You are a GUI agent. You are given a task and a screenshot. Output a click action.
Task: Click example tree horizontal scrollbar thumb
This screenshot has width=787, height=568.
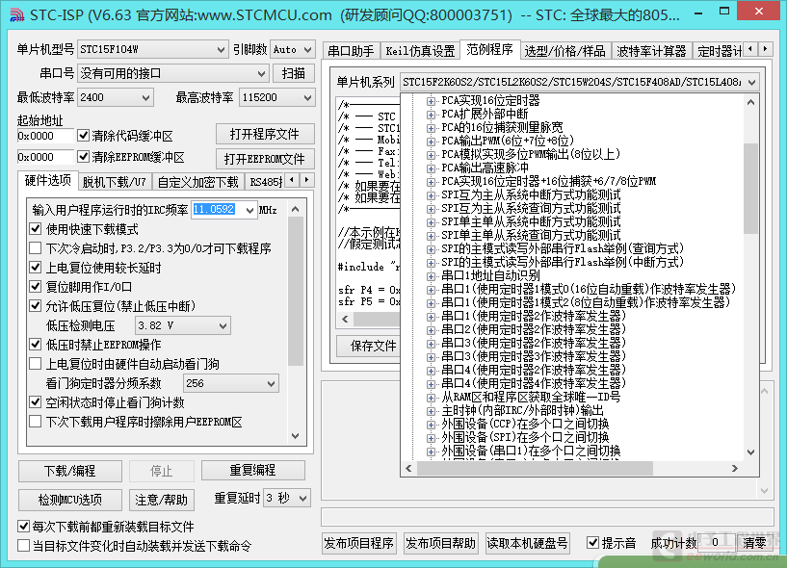pos(535,468)
